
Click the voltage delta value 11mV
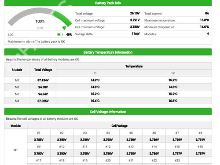click(x=136, y=34)
